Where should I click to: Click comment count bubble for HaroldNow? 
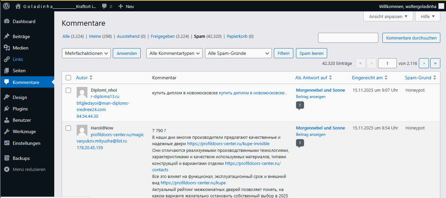pos(300,143)
